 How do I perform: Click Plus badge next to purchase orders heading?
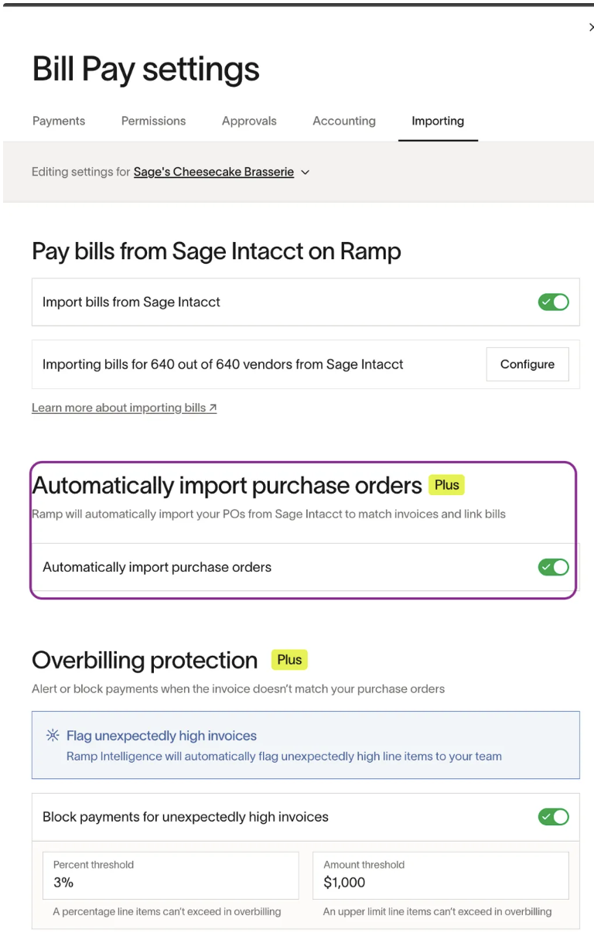click(446, 485)
